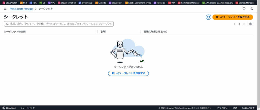Click the orange 新しいシークレットを保存する button
This screenshot has height=110, width=260.
click(233, 17)
